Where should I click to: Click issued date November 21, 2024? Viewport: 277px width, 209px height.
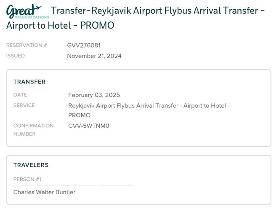94,56
